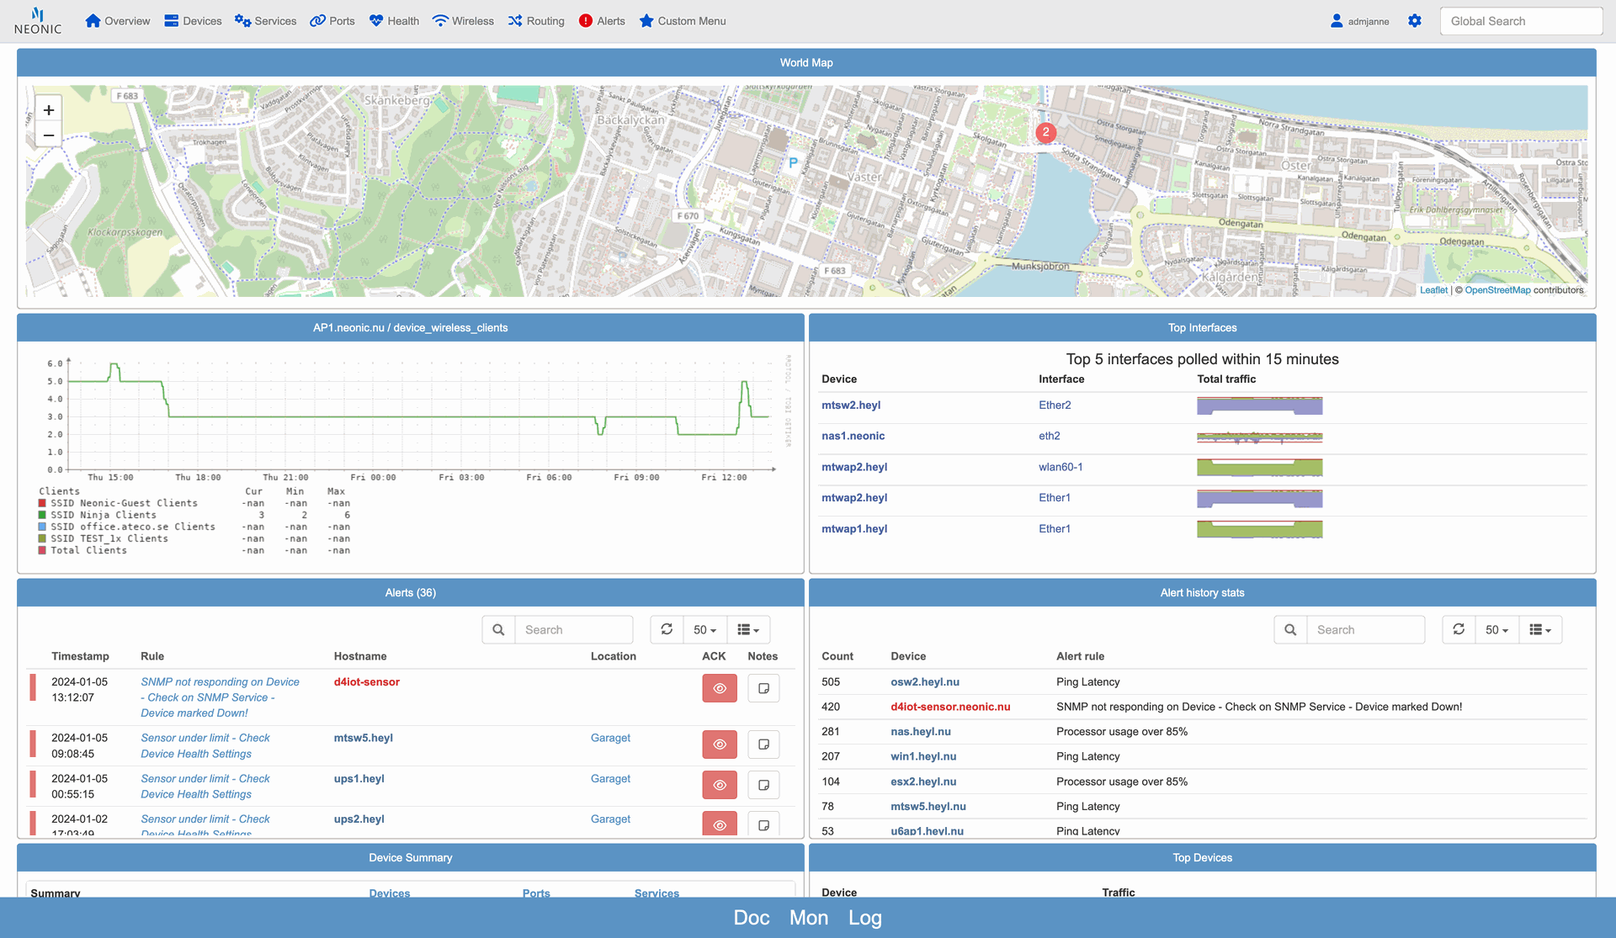This screenshot has height=938, width=1616.
Task: Zoom out on the world map
Action: (49, 135)
